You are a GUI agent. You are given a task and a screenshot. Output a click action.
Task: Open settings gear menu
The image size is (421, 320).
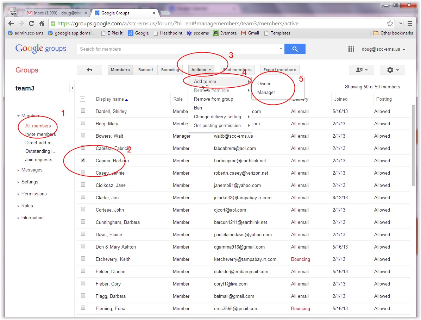coord(392,70)
